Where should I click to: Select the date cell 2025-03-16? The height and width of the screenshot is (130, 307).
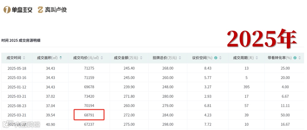pos(17,78)
